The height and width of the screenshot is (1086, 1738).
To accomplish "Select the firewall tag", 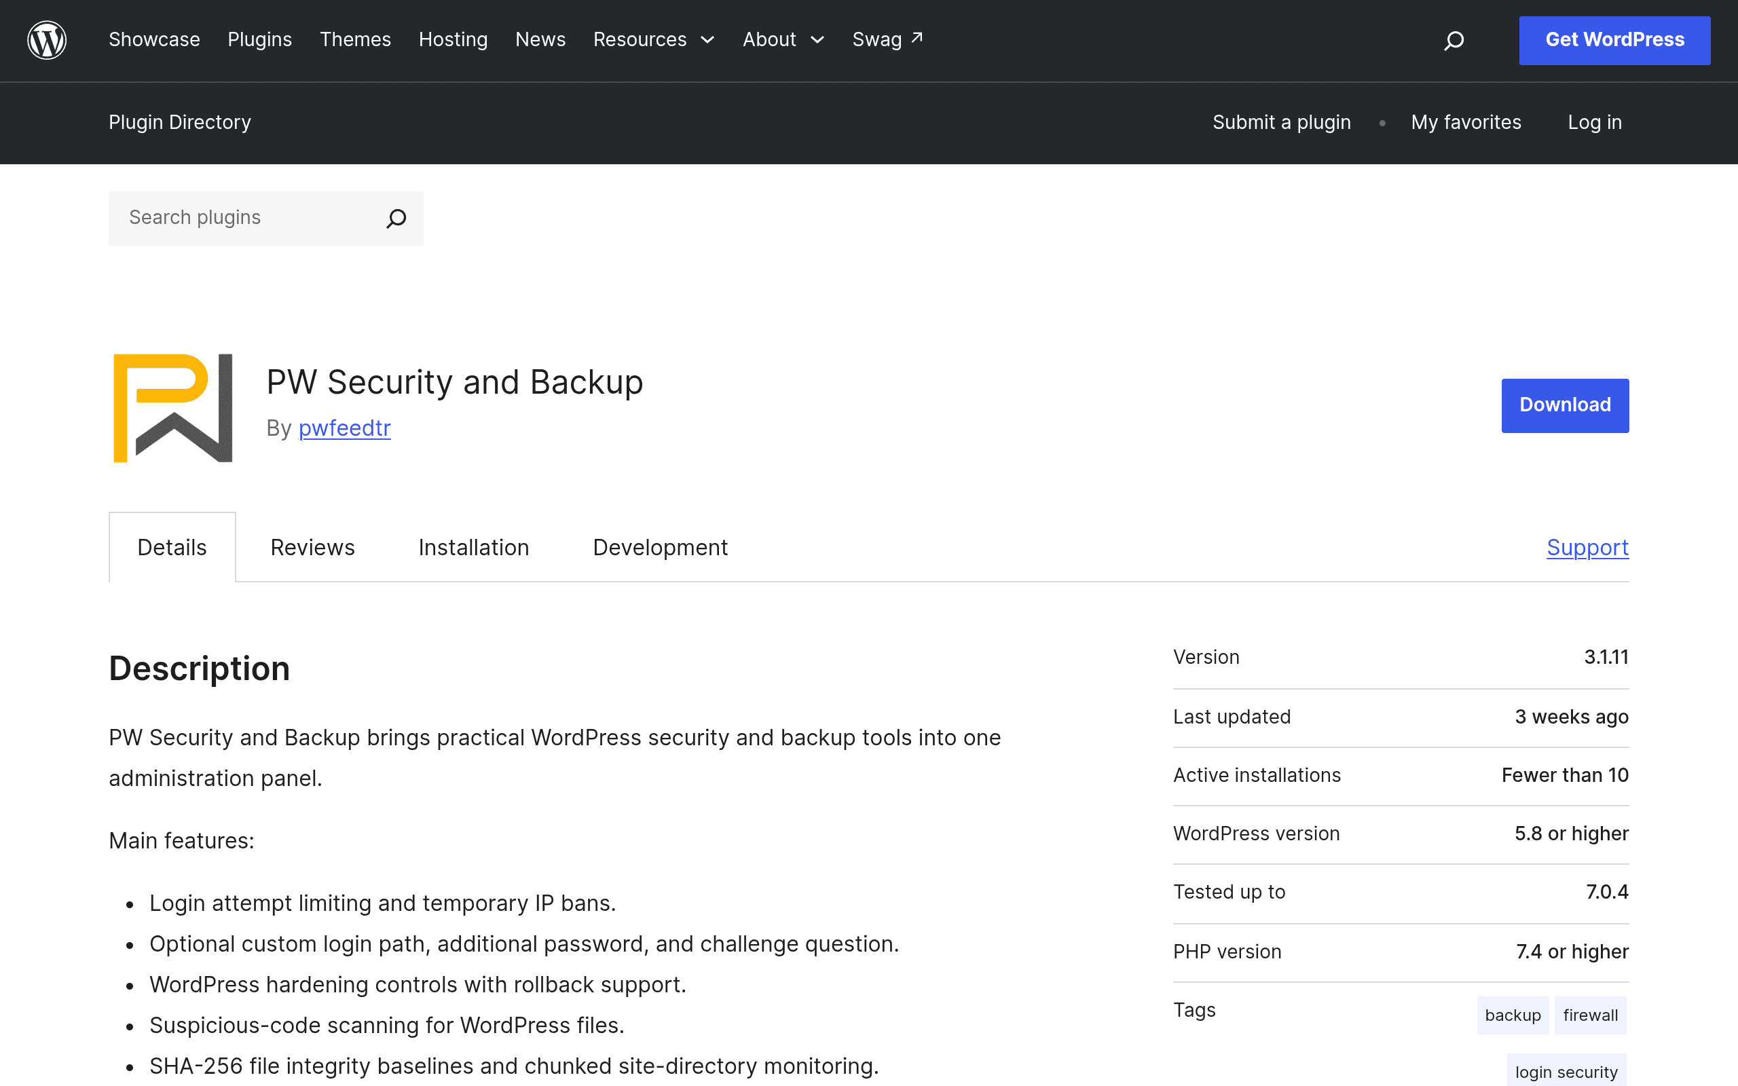I will (1590, 1015).
